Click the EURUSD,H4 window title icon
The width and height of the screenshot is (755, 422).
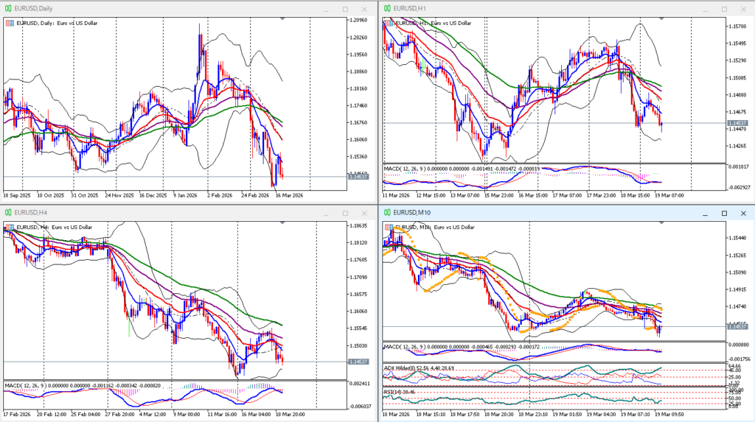point(8,214)
